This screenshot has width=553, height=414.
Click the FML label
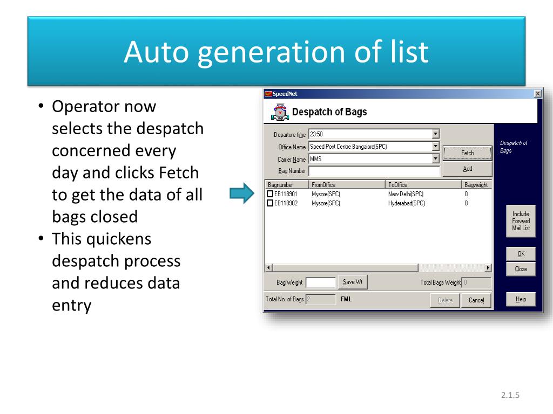[x=346, y=299]
